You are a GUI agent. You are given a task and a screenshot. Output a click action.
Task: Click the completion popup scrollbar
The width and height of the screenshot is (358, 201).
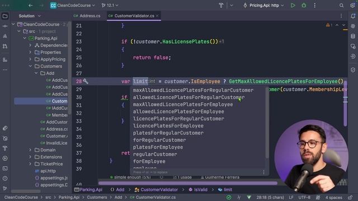tap(267, 123)
